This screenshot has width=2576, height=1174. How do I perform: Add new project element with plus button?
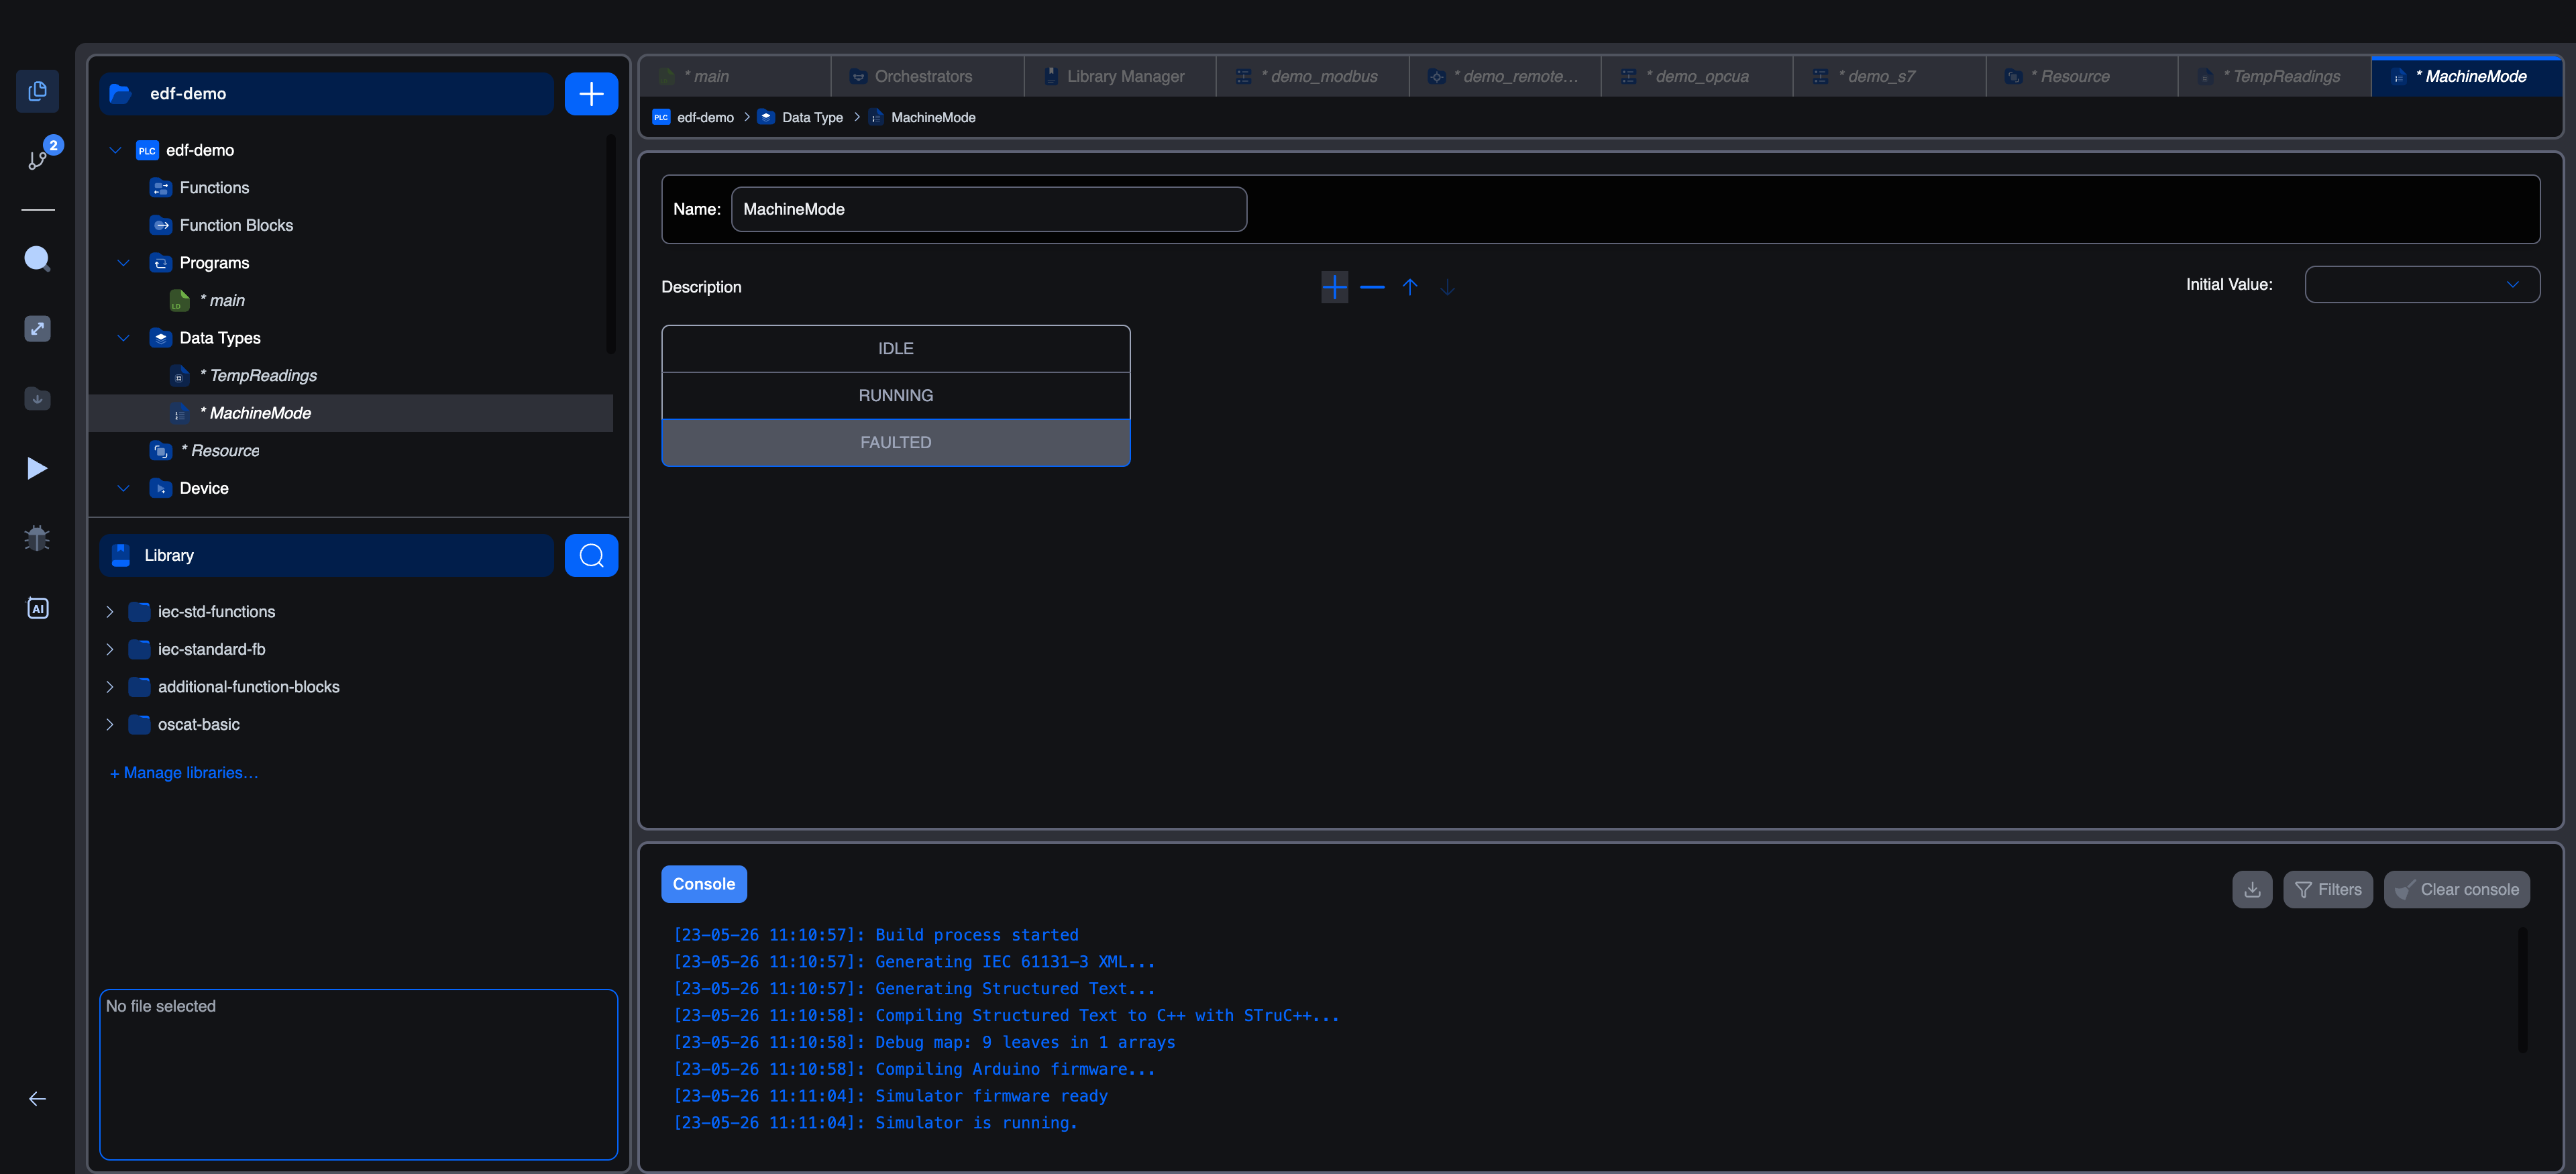[x=591, y=94]
